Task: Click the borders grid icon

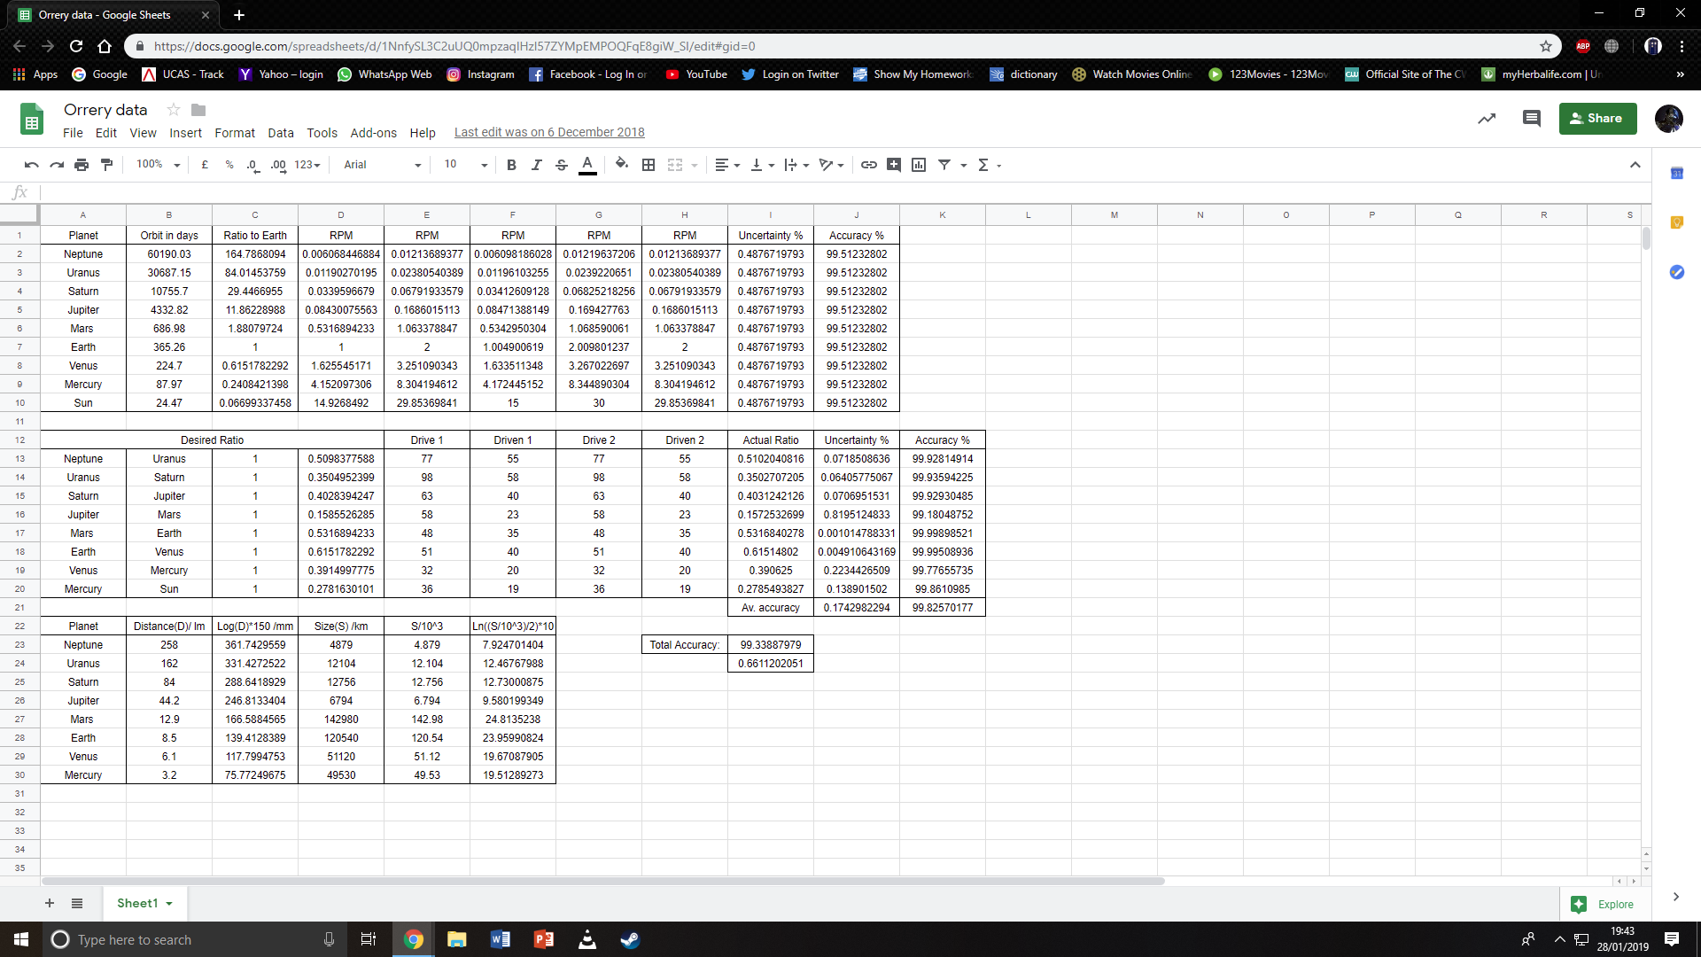Action: [x=649, y=165]
